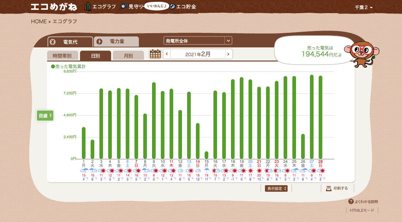402x222 pixels.
Task: Open よくわかる説明 help link
Action: pyautogui.click(x=363, y=202)
